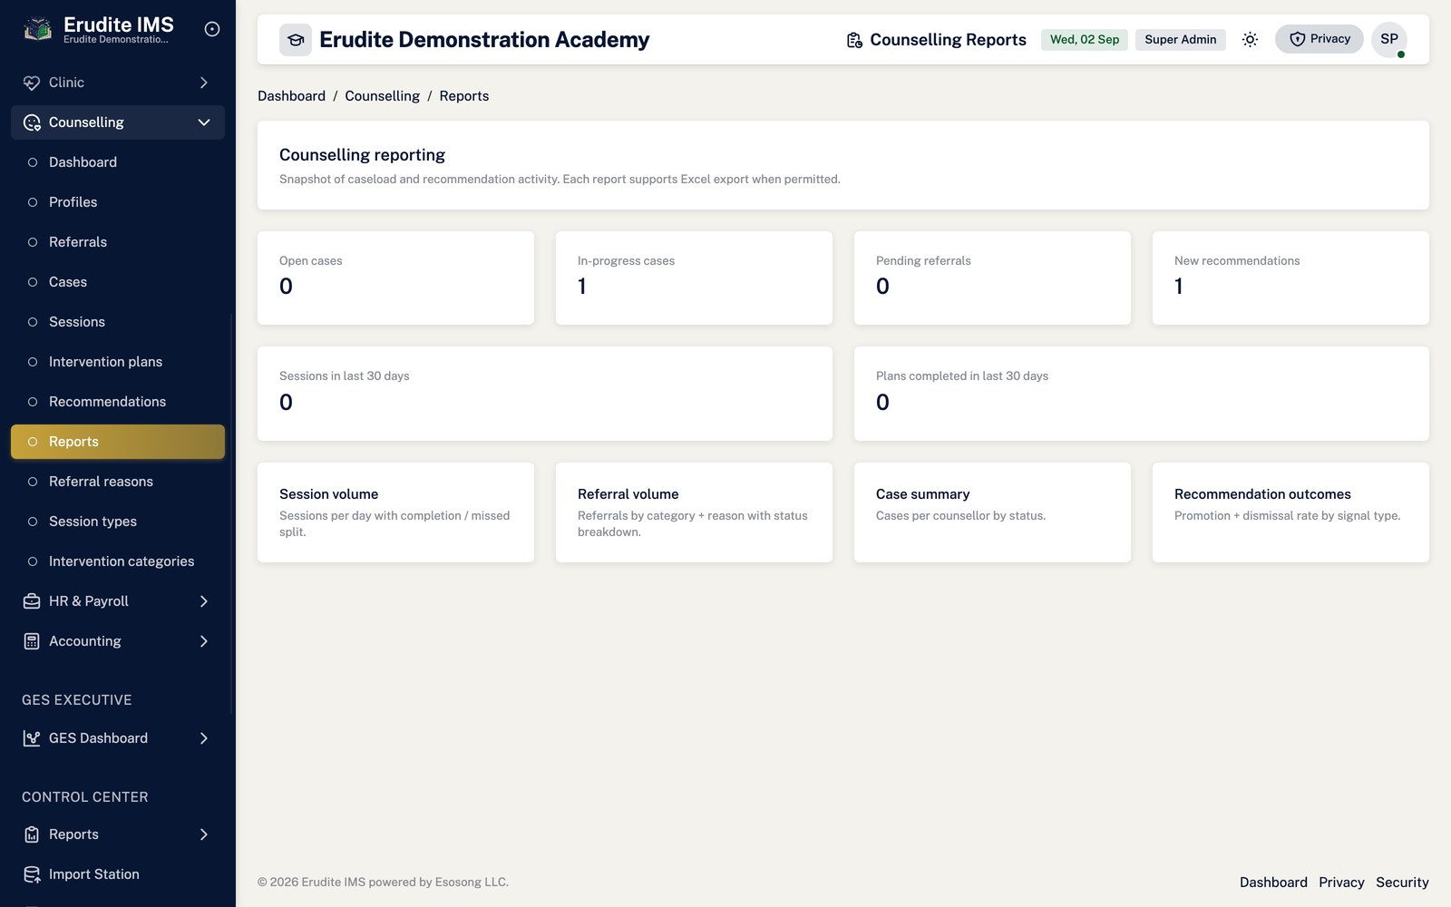Collapse the Counselling menu chevron
1451x907 pixels.
point(204,122)
